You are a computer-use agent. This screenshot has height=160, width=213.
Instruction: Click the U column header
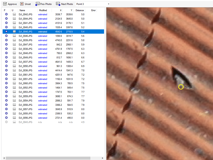(13, 10)
